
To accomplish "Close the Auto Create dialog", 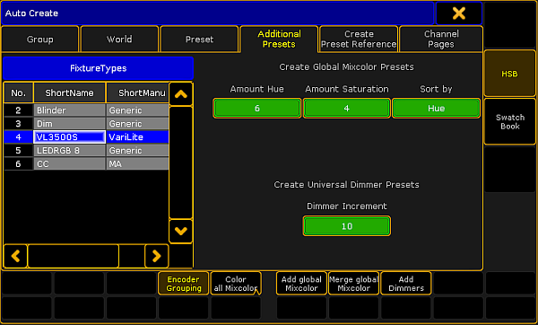I will pyautogui.click(x=459, y=13).
